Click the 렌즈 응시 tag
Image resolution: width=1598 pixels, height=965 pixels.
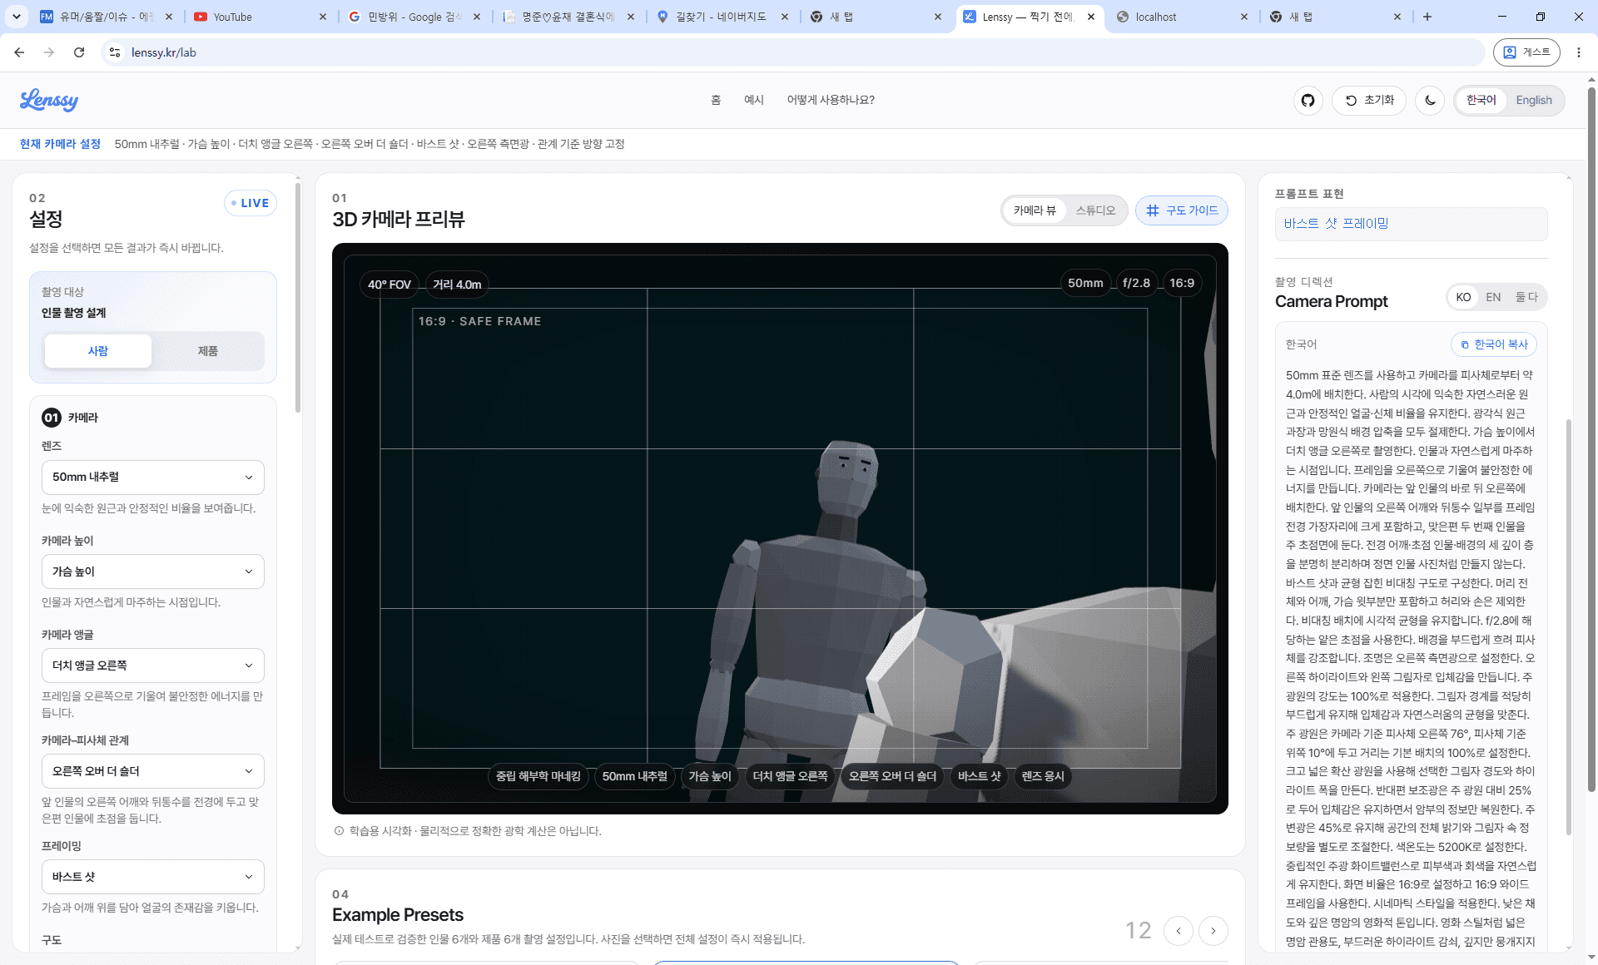[1043, 776]
